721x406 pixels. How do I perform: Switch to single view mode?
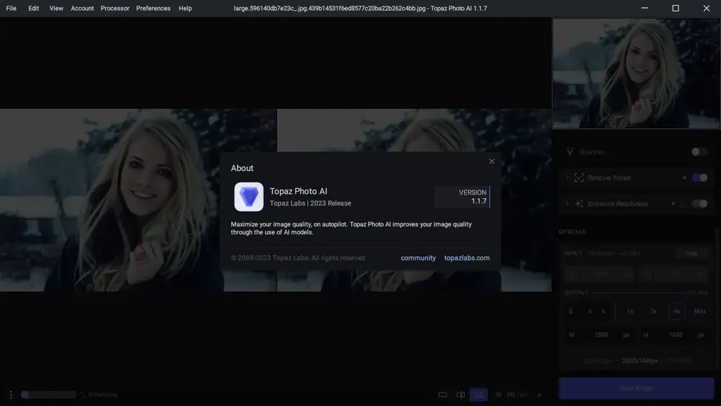pyautogui.click(x=443, y=394)
